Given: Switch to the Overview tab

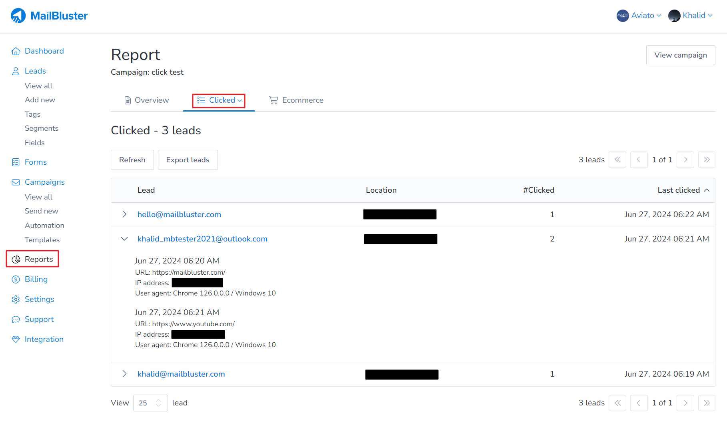Looking at the screenshot, I should click(x=146, y=100).
